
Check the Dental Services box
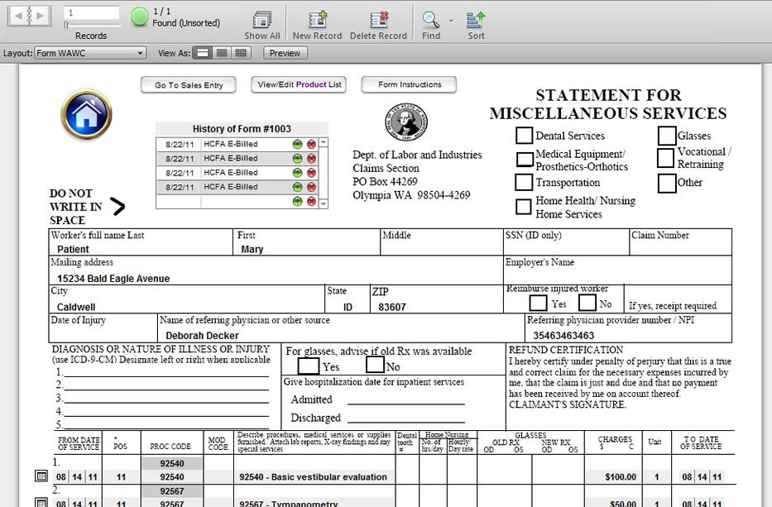coord(524,136)
